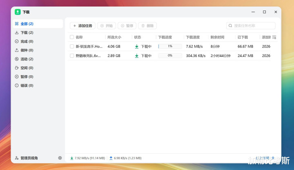Click the 完成 (0) checkmark icon

click(17, 41)
